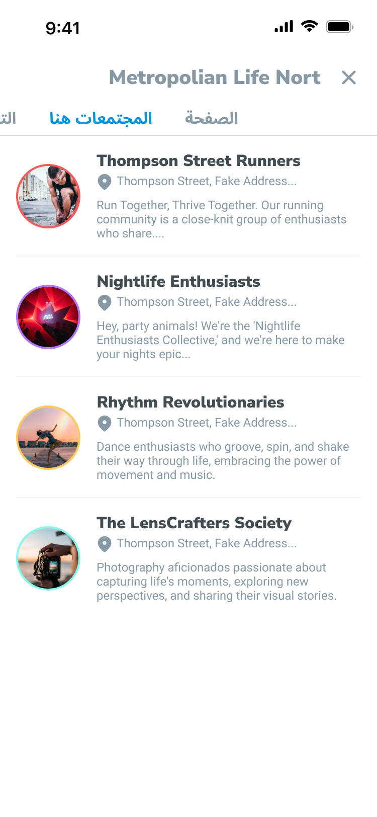Close the Metropolian Life Nort panel

coord(348,77)
